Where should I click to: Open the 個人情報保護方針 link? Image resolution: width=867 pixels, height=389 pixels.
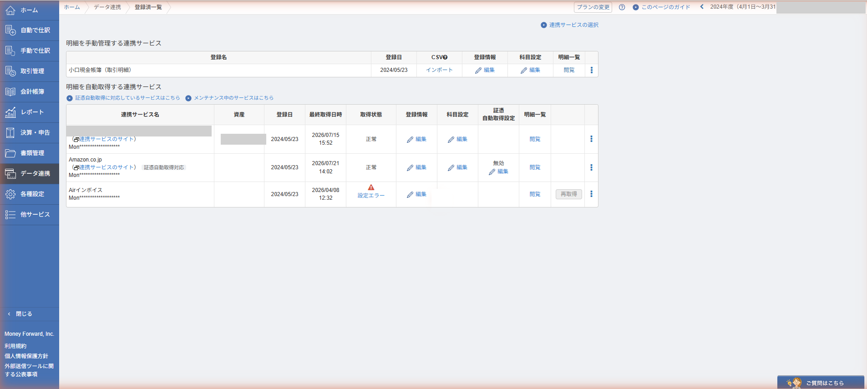click(x=26, y=356)
